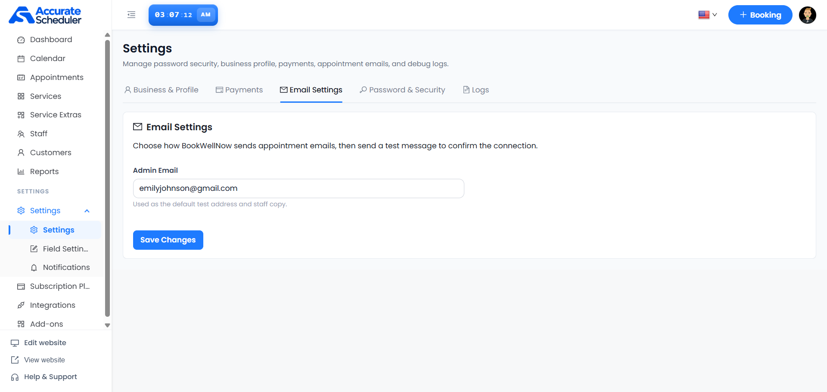Open Dashboard from the sidebar
827x392 pixels.
tap(52, 40)
